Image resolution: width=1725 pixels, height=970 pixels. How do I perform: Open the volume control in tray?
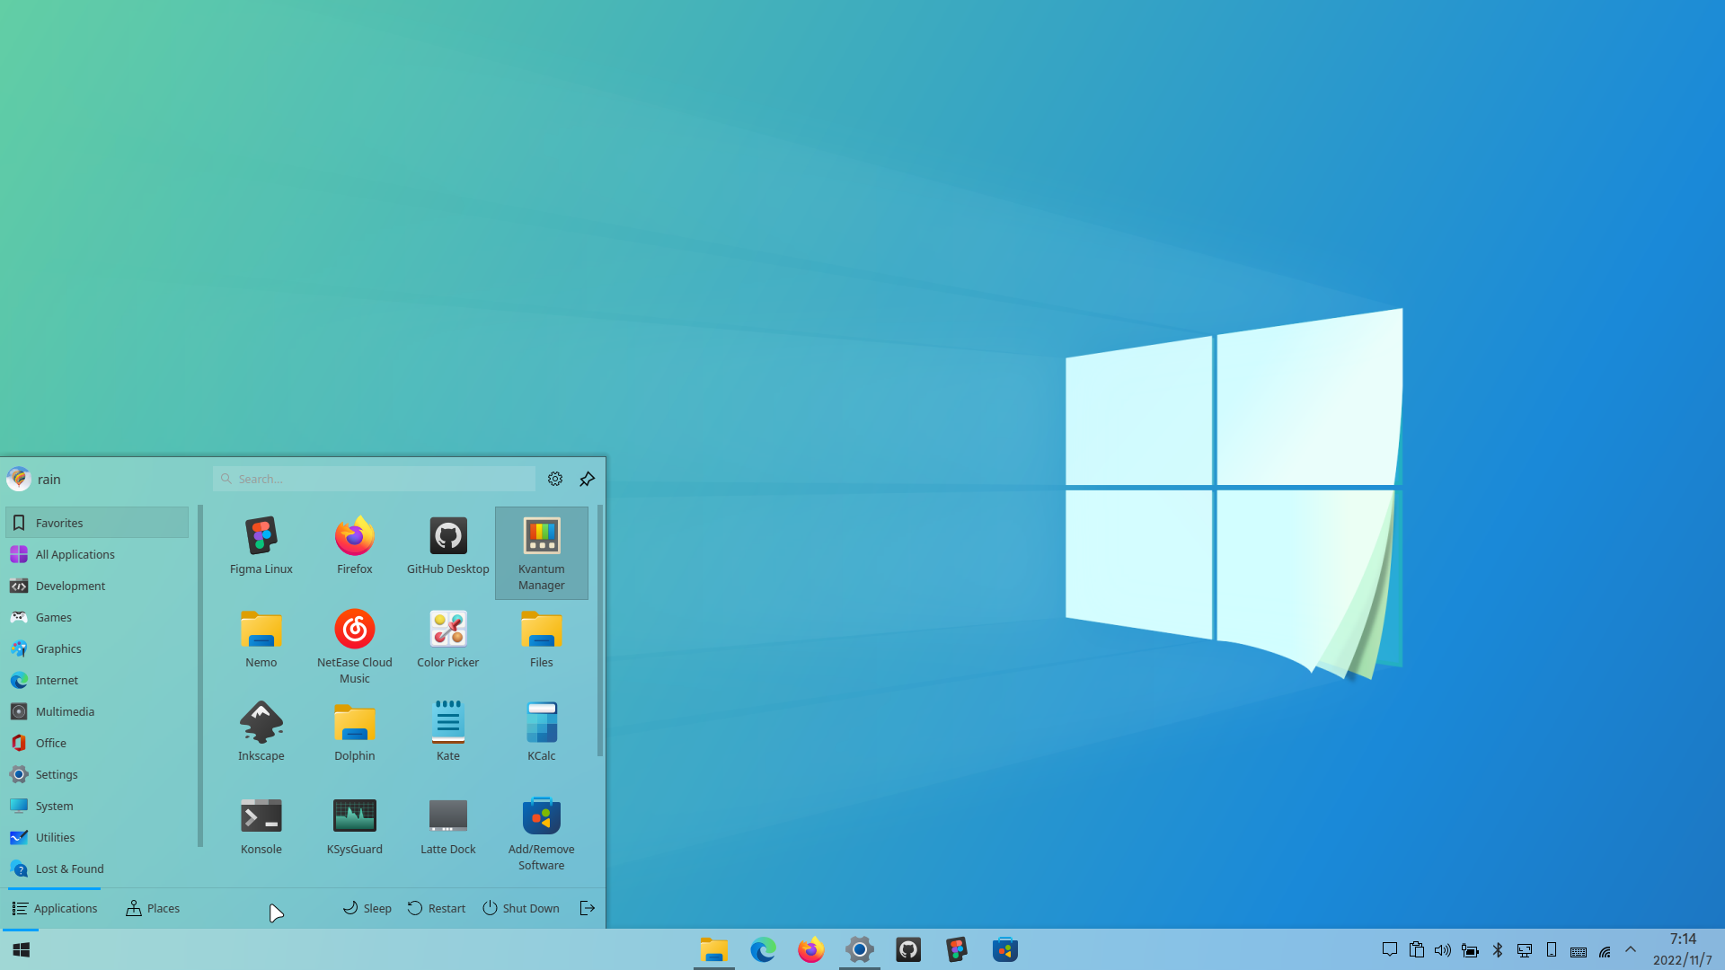1443,949
